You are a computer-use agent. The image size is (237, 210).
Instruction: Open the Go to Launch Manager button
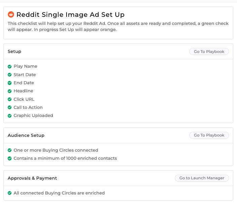[202, 178]
